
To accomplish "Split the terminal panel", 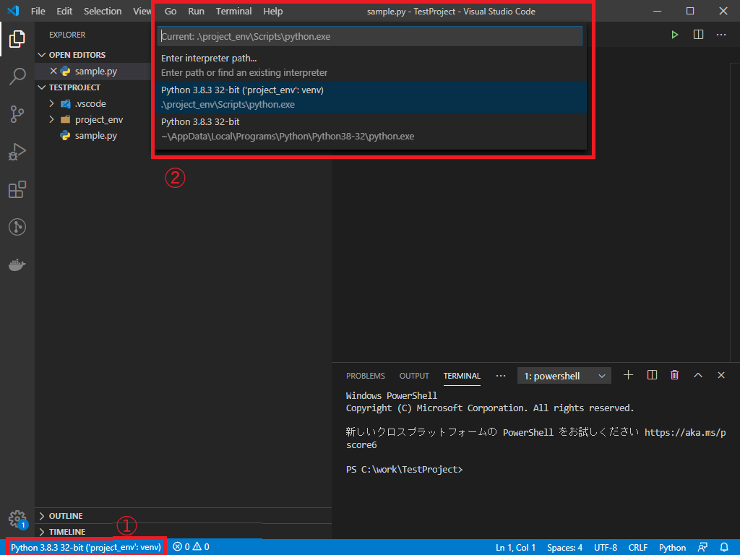I will click(x=652, y=375).
